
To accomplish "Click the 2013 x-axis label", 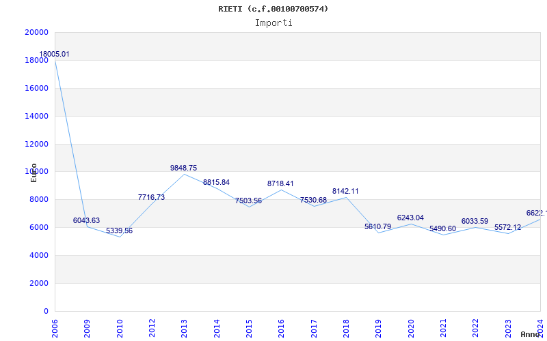I will 184,329.
